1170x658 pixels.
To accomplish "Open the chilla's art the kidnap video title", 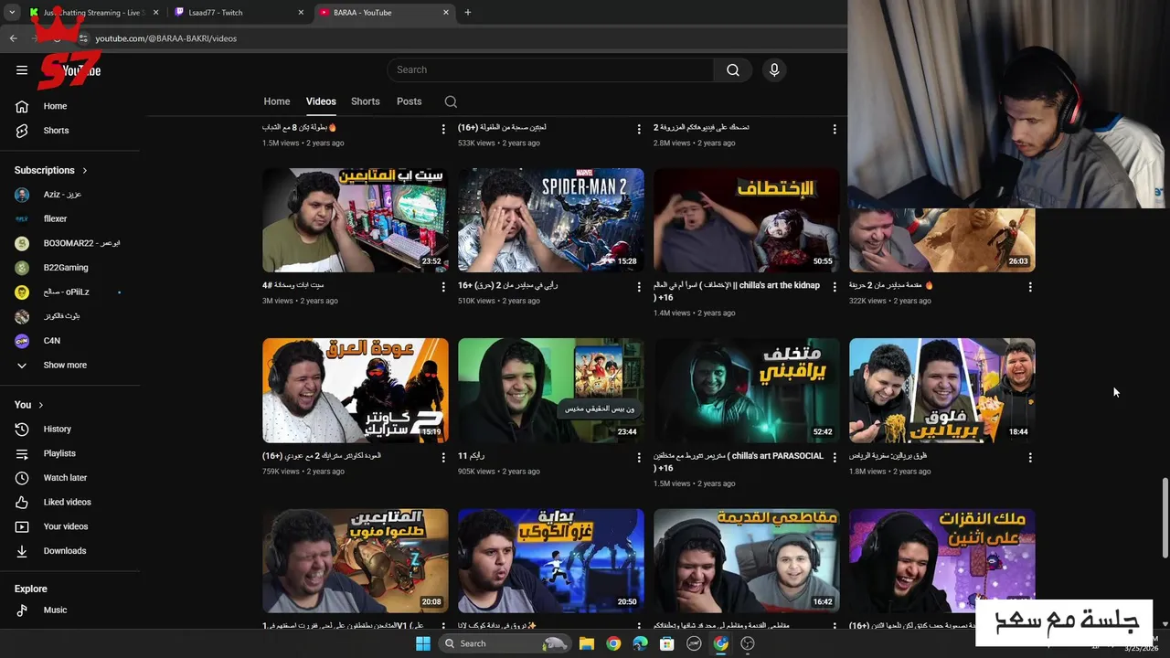I will pyautogui.click(x=737, y=291).
